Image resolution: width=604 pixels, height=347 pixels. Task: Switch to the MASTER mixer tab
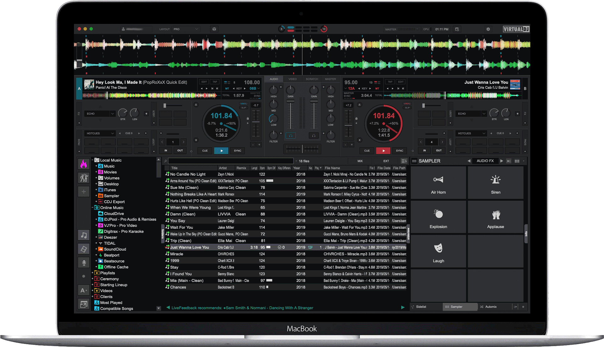(330, 79)
